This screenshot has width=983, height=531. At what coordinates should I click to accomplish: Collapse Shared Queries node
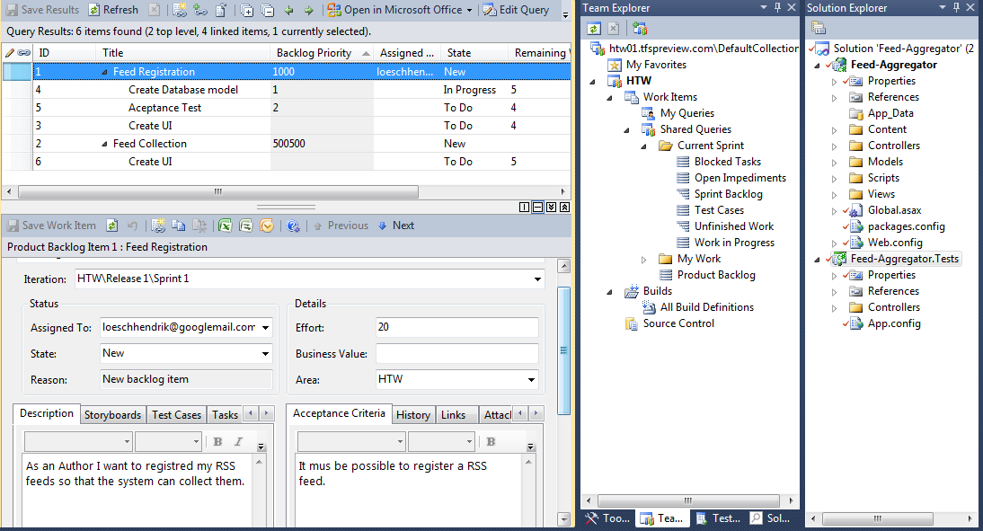click(626, 129)
